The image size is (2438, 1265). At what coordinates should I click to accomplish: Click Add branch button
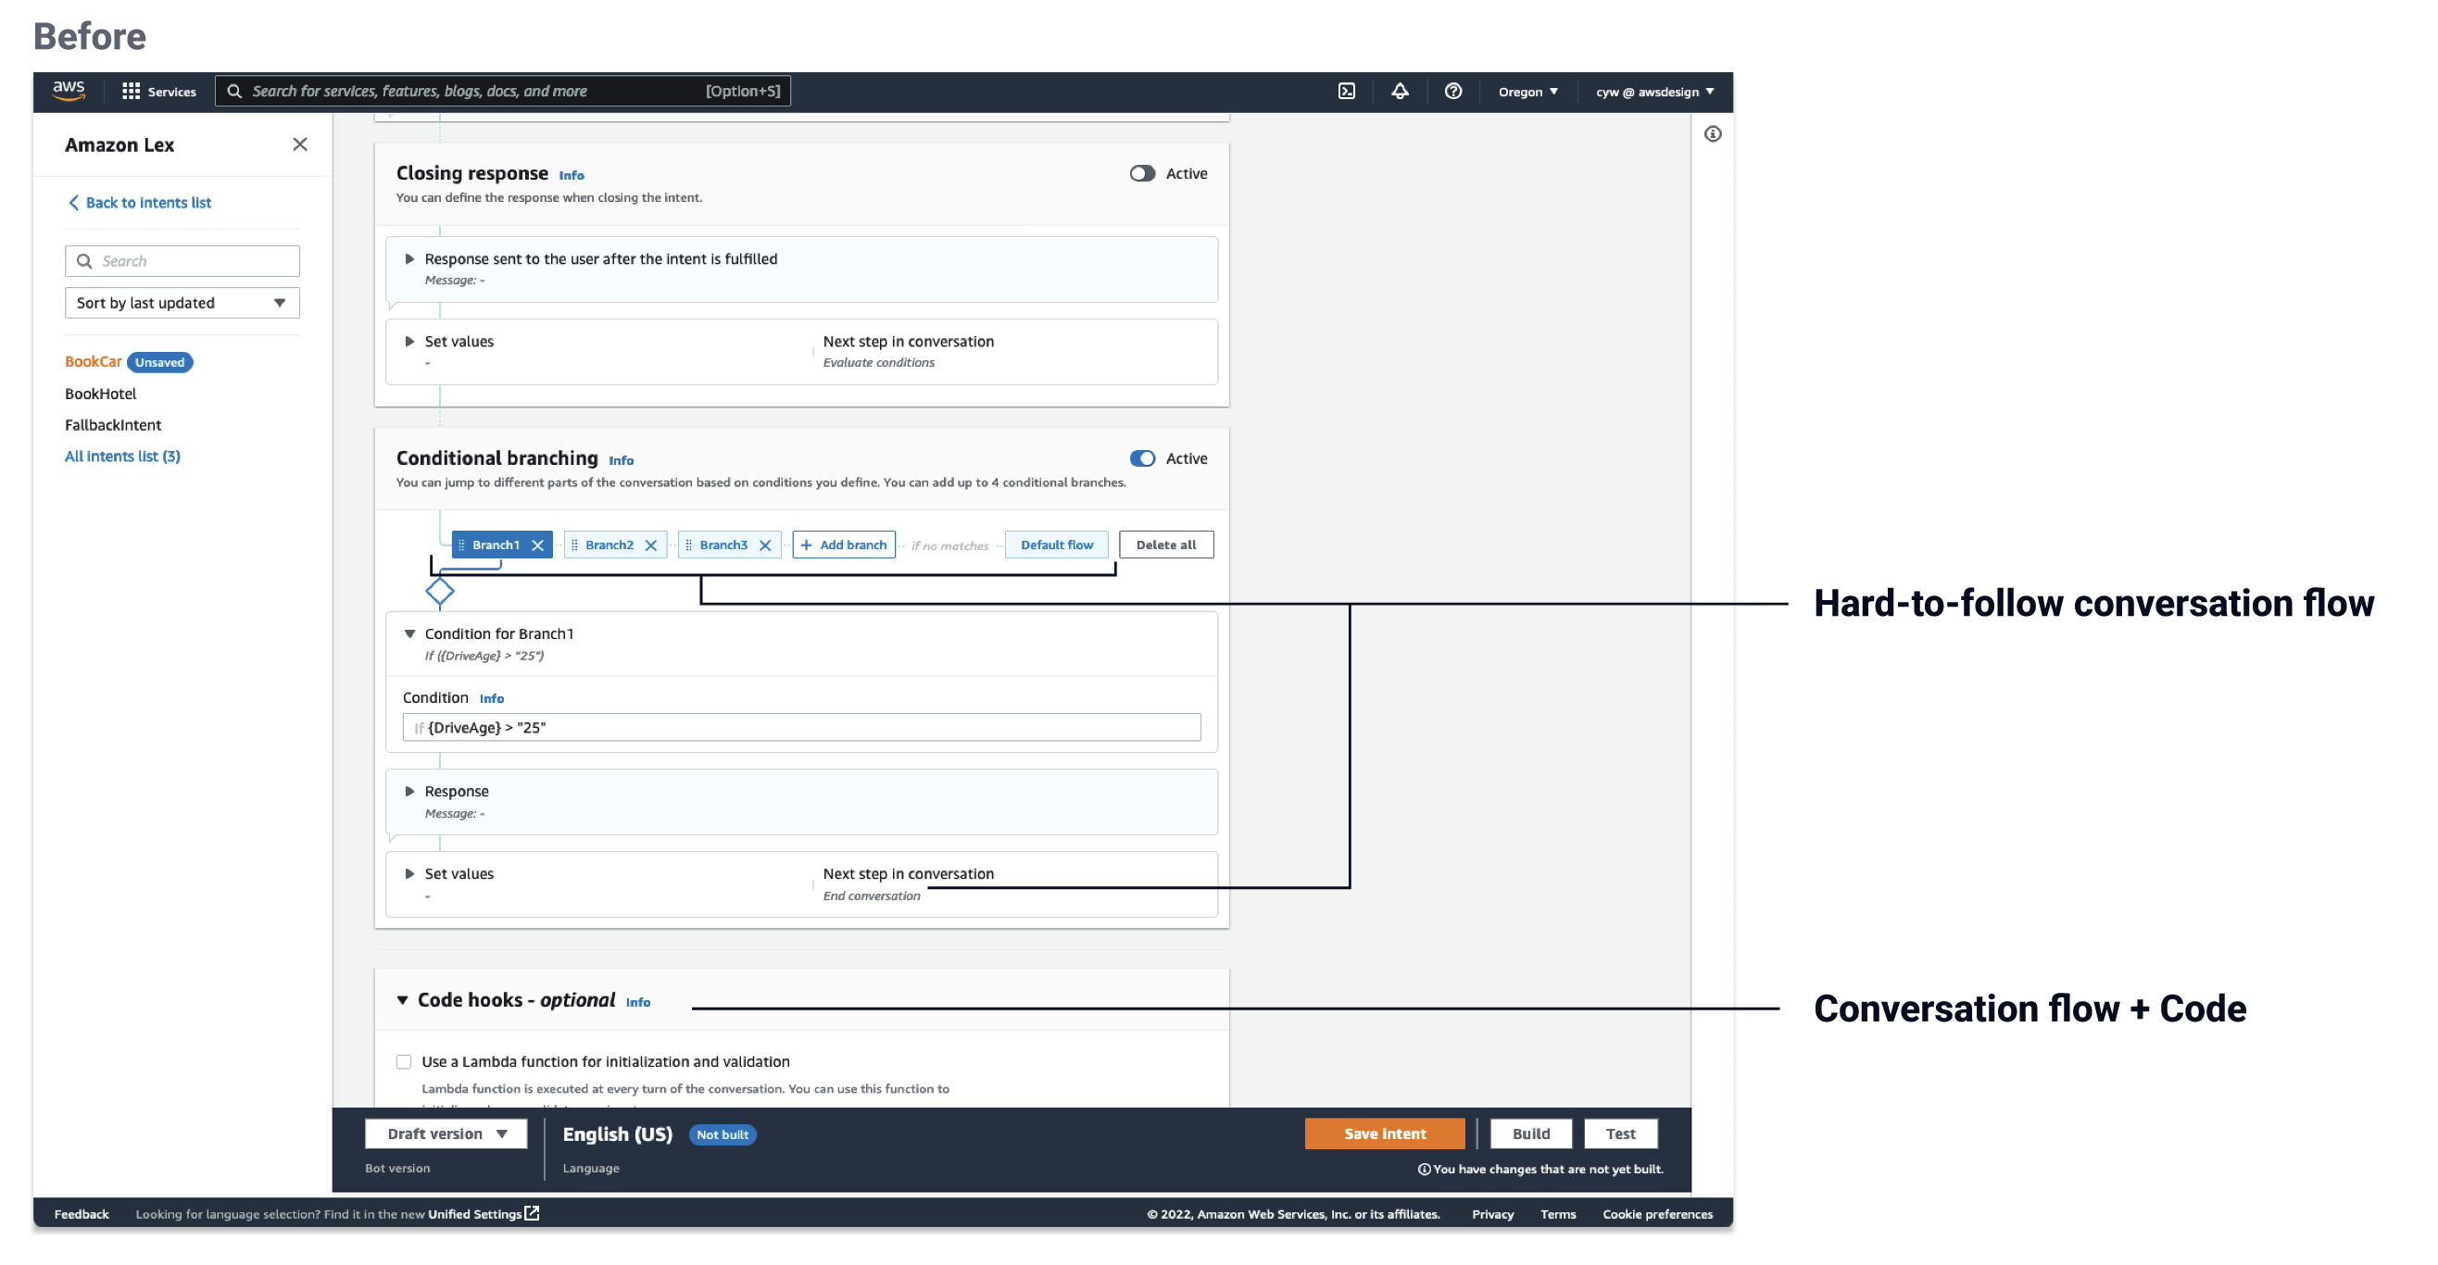[843, 546]
